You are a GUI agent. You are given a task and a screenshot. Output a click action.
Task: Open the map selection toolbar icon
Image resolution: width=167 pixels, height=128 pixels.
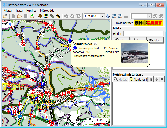5,16
